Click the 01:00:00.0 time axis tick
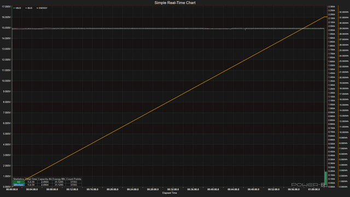 pyautogui.click(x=314, y=189)
